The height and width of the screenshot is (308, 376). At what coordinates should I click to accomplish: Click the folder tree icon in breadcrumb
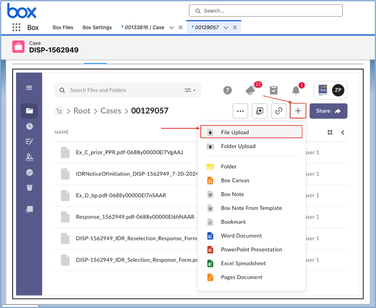click(59, 111)
